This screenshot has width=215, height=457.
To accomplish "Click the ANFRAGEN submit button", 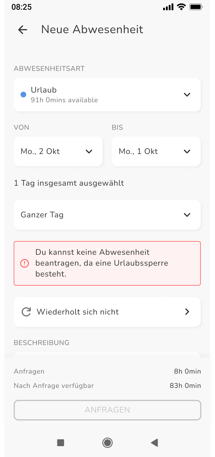I will (107, 410).
